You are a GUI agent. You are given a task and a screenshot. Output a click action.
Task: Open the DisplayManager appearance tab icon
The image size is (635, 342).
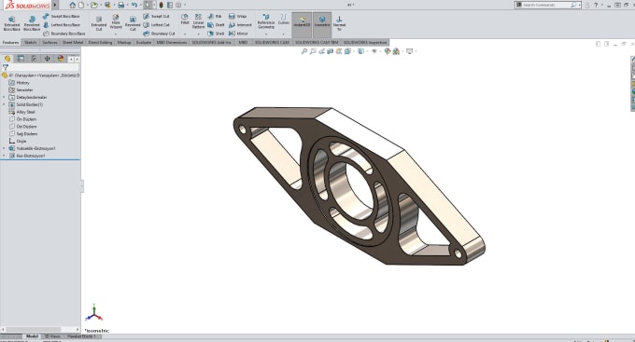61,59
